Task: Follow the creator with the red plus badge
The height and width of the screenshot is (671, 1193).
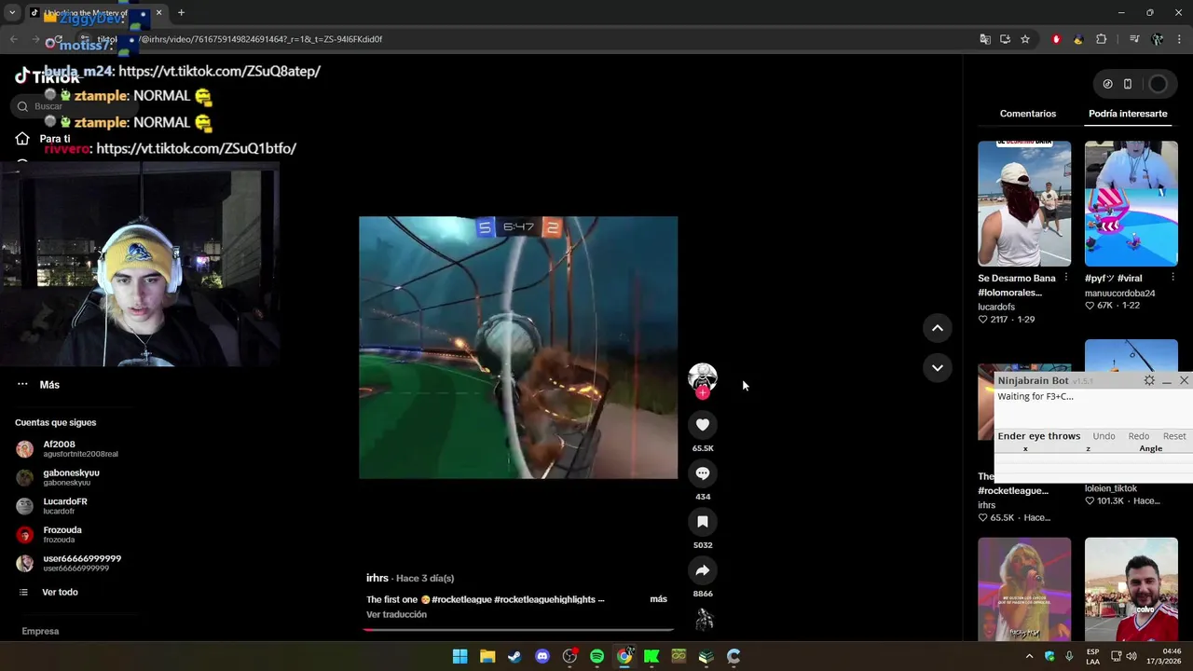Action: coord(703,393)
